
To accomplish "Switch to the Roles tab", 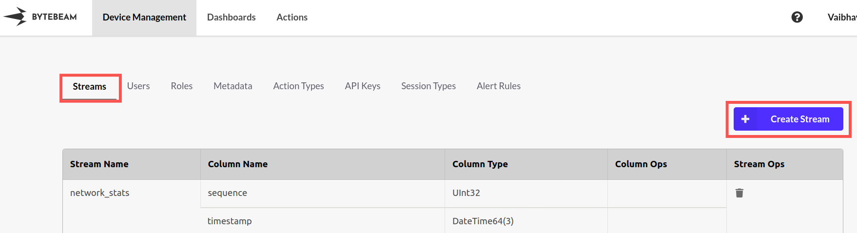I will point(182,86).
